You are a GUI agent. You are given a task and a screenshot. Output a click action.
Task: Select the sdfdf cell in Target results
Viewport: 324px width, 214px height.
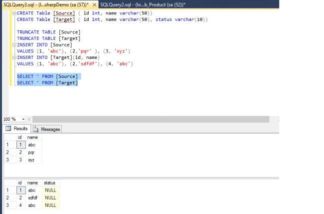(x=34, y=198)
